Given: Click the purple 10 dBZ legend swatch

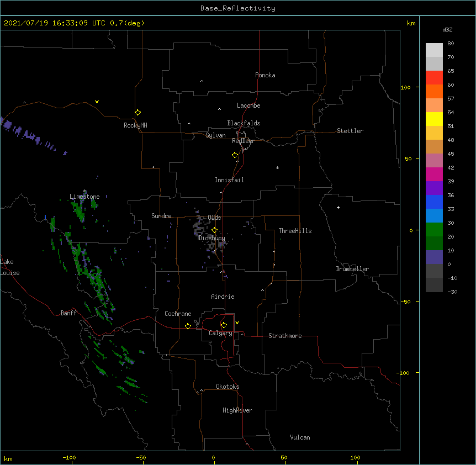Looking at the screenshot, I should 434,257.
